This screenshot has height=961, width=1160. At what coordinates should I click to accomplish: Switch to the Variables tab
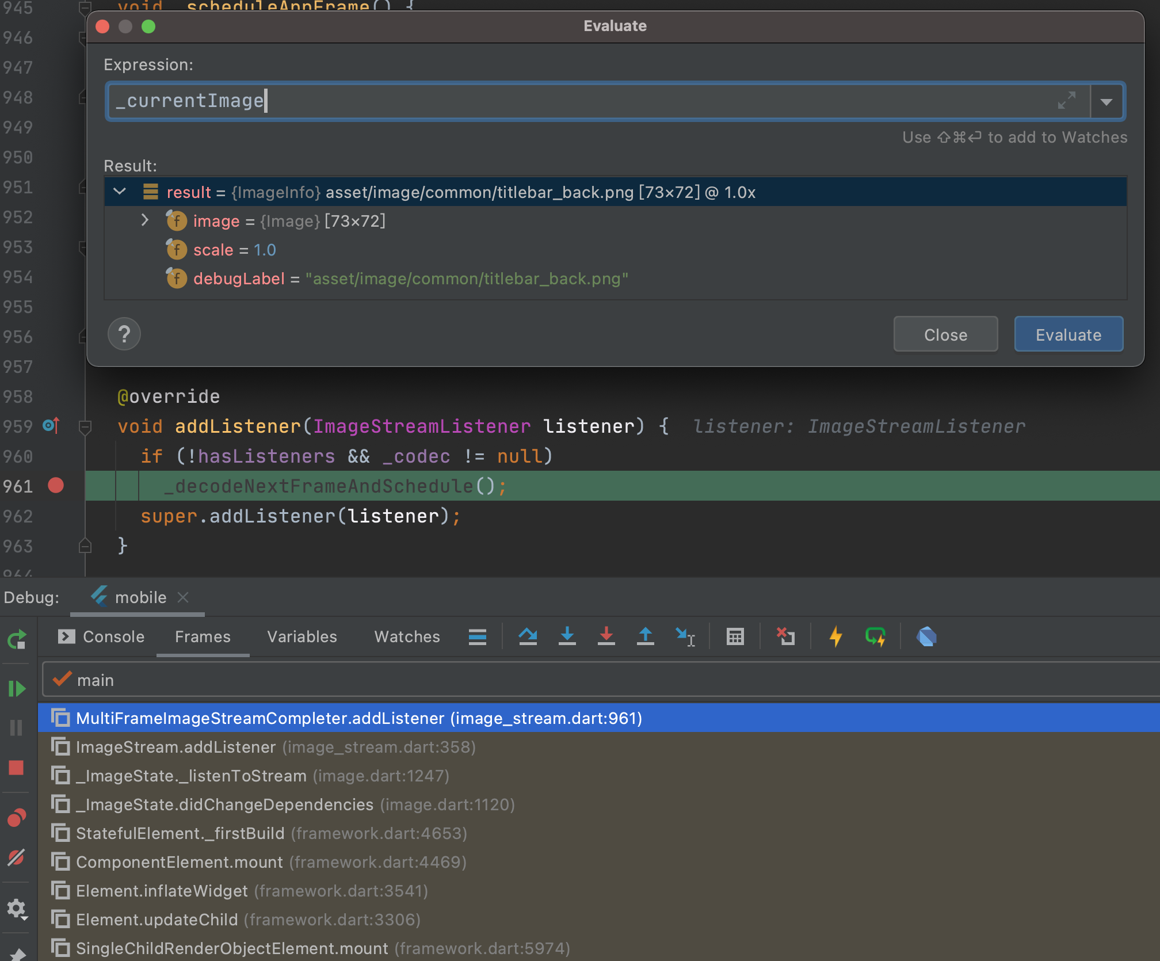[302, 636]
